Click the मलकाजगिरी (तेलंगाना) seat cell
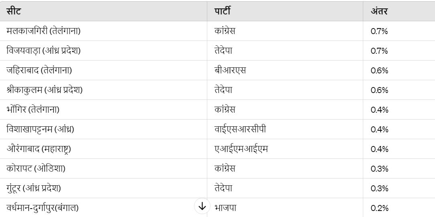435x217 pixels. (103, 31)
